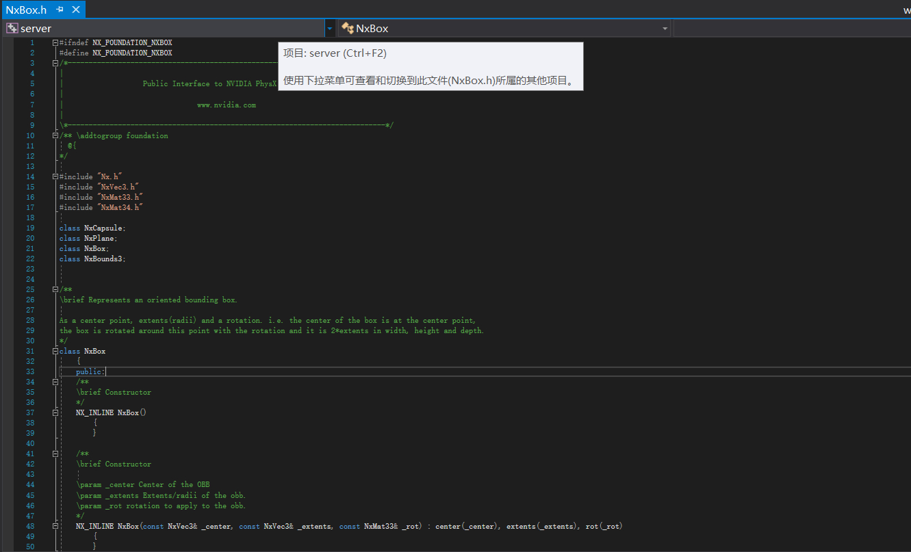Collapse the #include group on line 14
The height and width of the screenshot is (552, 911).
click(x=55, y=176)
